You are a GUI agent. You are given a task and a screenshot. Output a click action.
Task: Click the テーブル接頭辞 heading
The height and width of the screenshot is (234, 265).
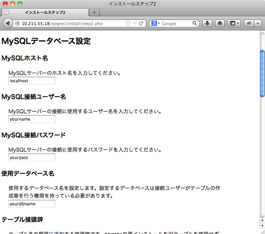point(22,219)
